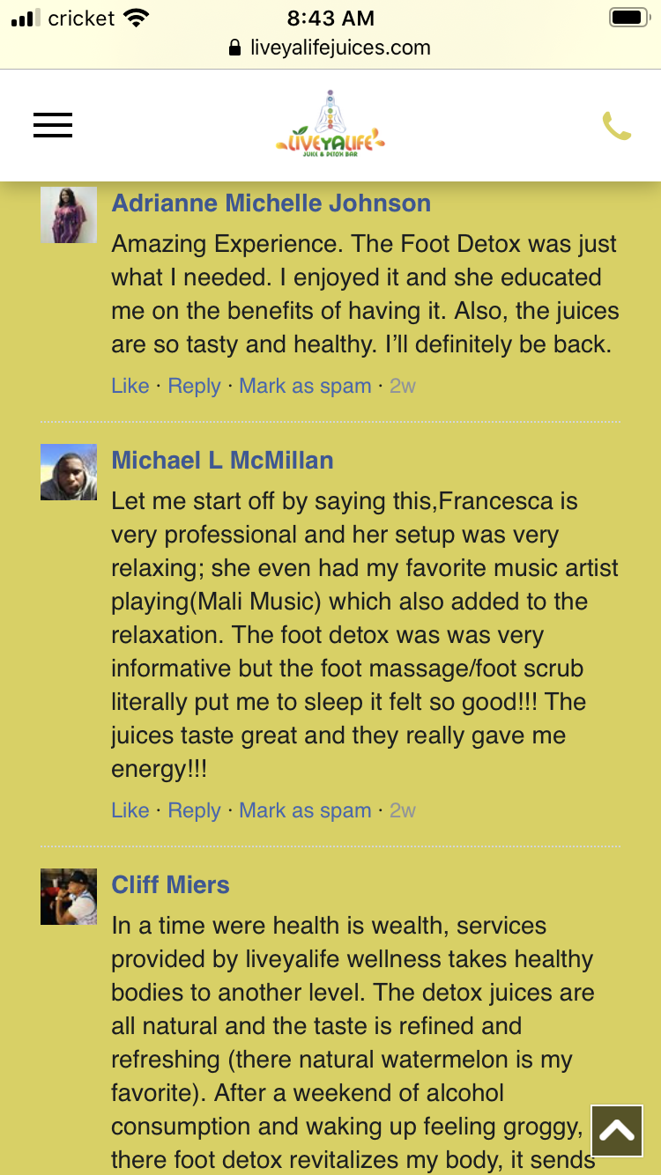This screenshot has height=1175, width=661.
Task: Open Michael L McMillan's name link
Action: pos(222,461)
